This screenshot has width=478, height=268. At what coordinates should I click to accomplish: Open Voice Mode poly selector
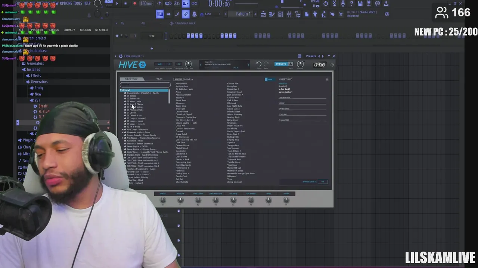pyautogui.click(x=160, y=64)
